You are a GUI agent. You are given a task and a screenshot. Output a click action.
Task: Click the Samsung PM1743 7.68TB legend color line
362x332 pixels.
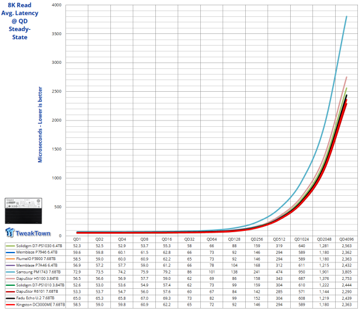pyautogui.click(x=10, y=272)
